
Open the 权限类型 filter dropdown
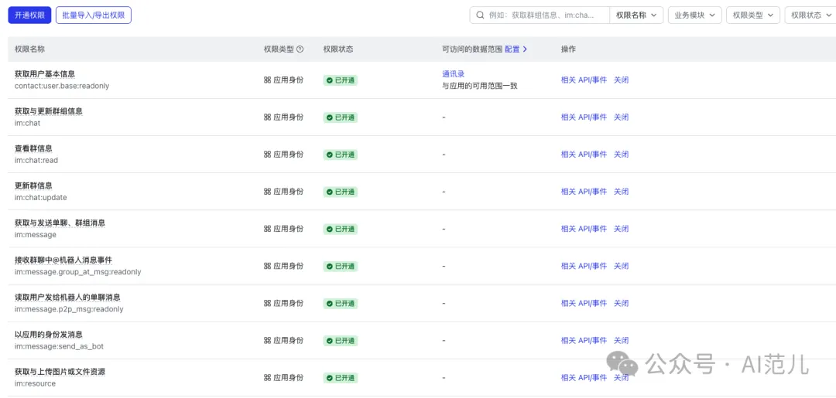753,15
